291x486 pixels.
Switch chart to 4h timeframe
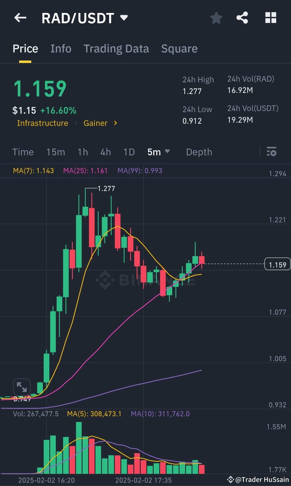click(x=105, y=152)
